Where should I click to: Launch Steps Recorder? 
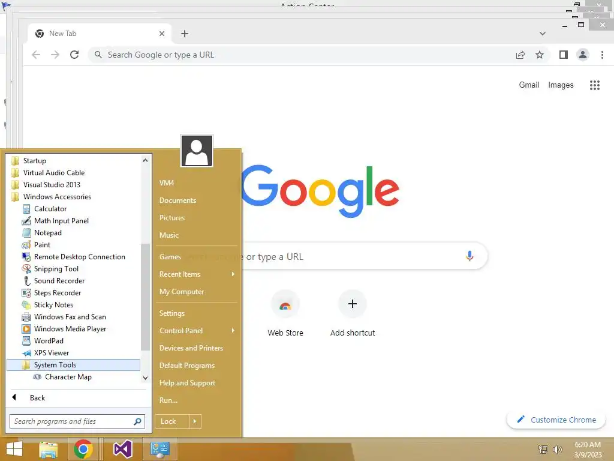pos(57,293)
